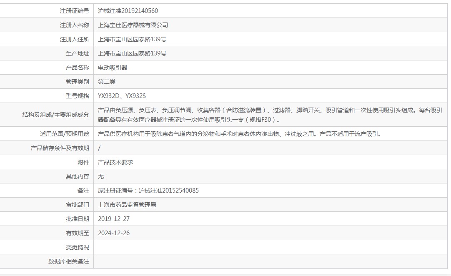451x276 pixels.
Task: Click the registration number 沪械注准20192140560
Action: coord(128,11)
